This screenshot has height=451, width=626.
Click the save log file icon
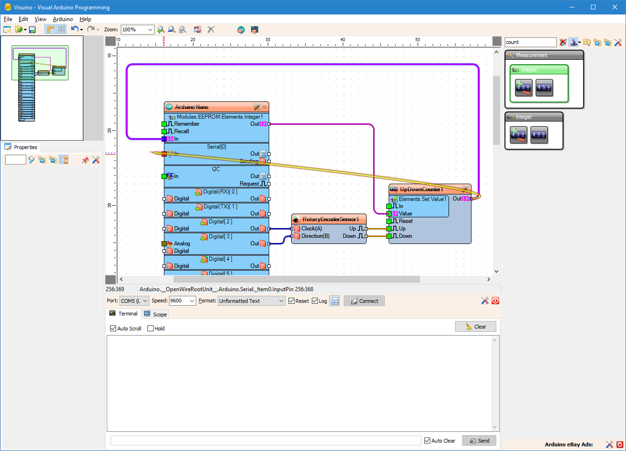(335, 301)
